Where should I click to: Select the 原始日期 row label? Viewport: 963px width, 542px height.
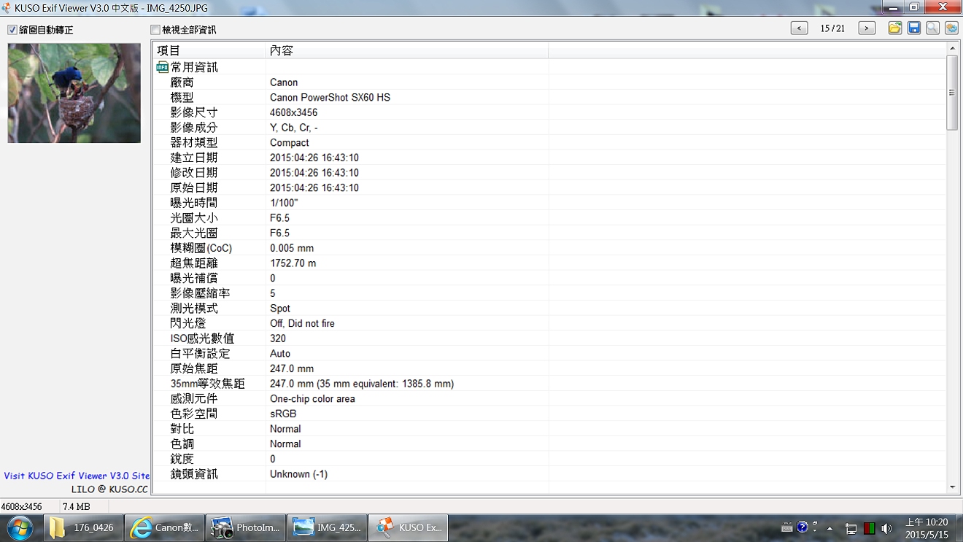click(x=194, y=187)
